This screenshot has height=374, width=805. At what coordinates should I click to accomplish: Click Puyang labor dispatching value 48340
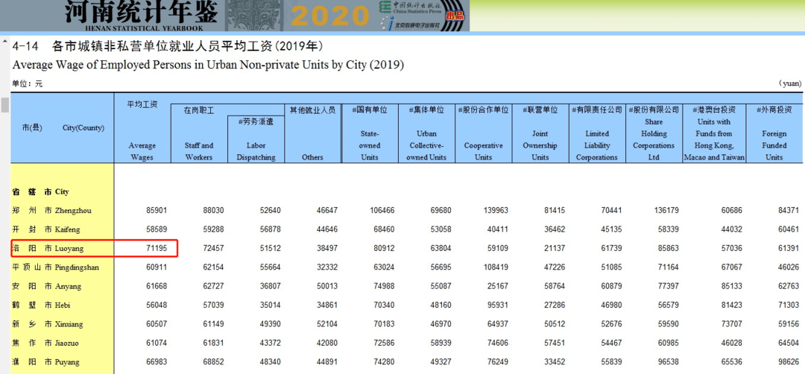point(270,361)
